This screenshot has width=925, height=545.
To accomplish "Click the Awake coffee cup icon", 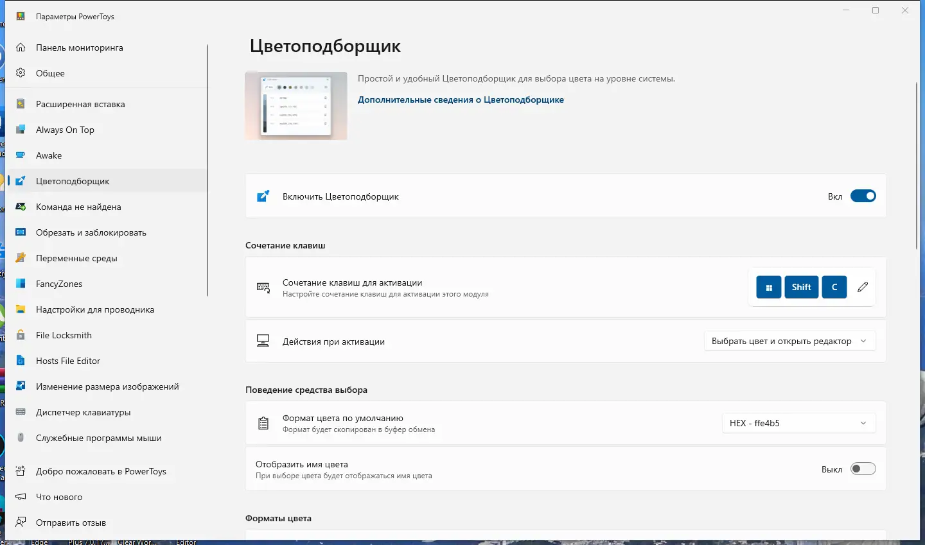I will click(21, 155).
